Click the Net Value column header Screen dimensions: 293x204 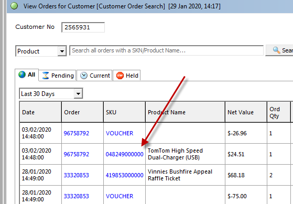(246, 112)
